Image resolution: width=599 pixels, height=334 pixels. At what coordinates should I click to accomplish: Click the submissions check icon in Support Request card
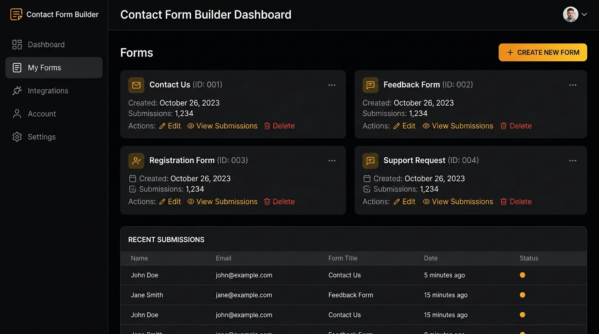click(367, 189)
